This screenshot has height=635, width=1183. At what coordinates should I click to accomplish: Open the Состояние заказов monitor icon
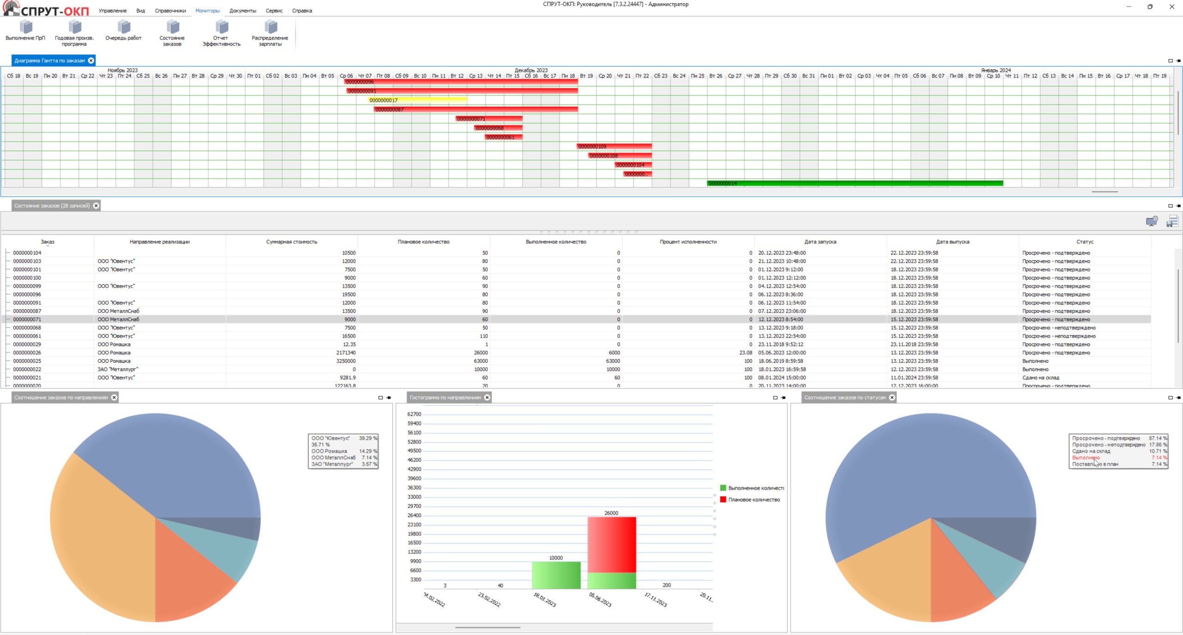point(172,28)
